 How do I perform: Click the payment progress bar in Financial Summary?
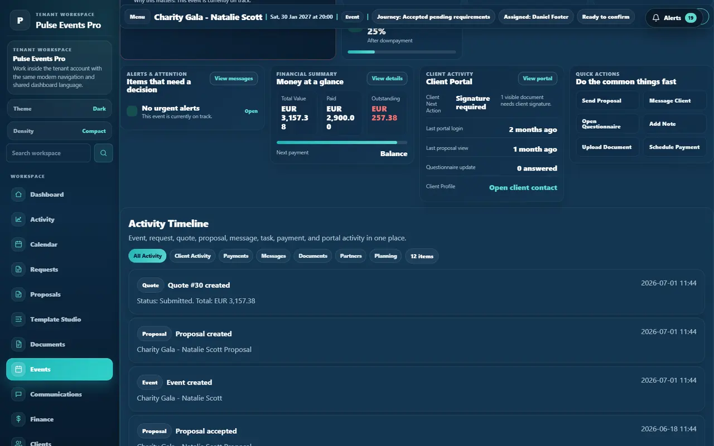tap(342, 143)
